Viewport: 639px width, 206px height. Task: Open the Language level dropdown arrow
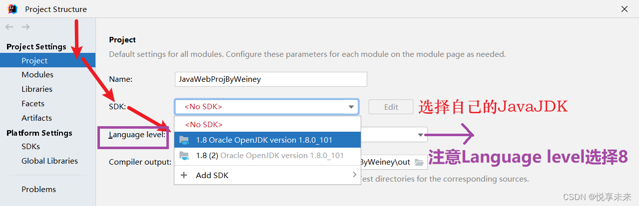(x=421, y=135)
